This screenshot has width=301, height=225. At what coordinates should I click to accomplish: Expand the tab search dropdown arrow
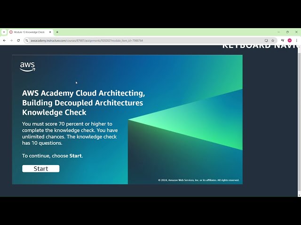(4, 32)
